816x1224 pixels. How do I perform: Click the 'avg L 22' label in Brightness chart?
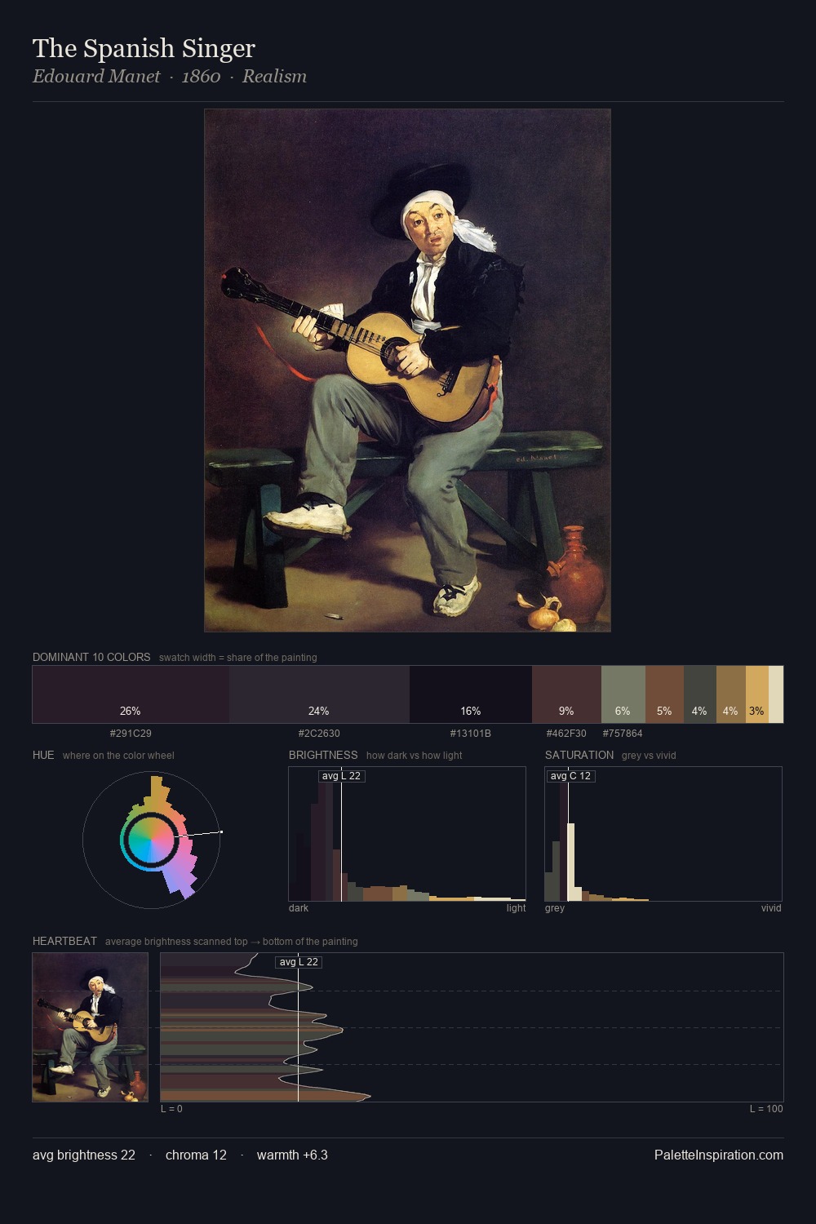click(341, 776)
